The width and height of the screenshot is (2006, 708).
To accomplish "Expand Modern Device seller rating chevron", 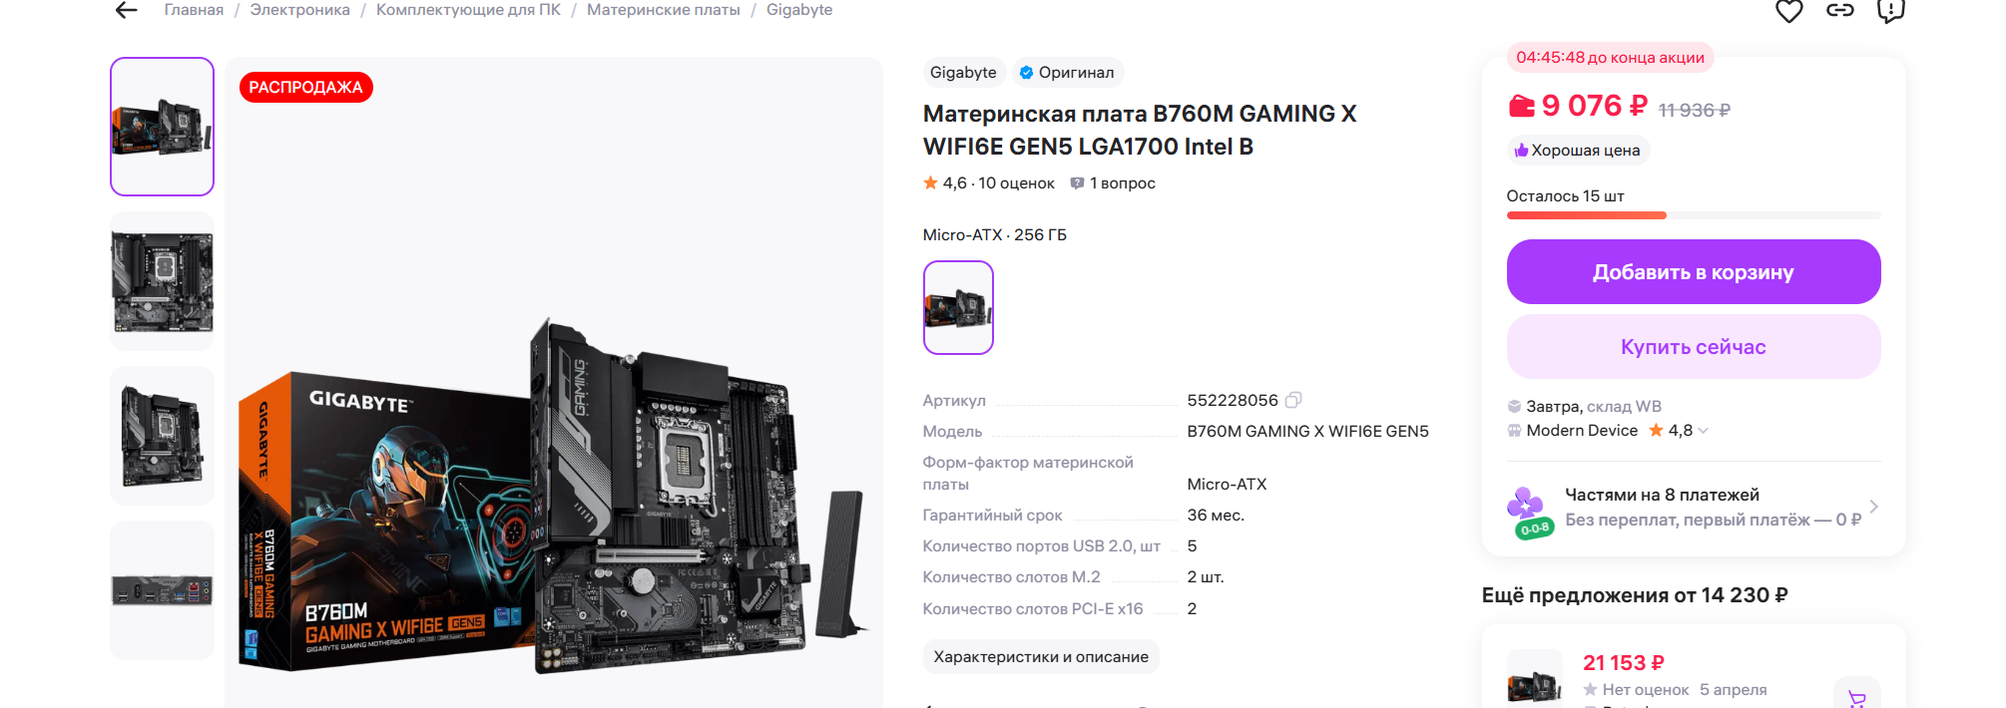I will [x=1703, y=431].
